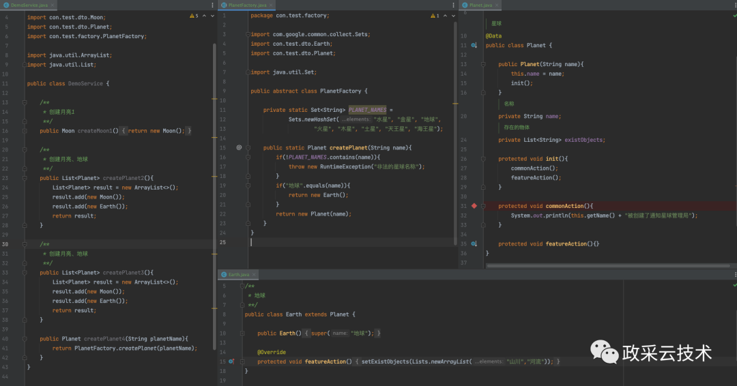Image resolution: width=737 pixels, height=386 pixels.
Task: Remove the breakpoint at commonAction line
Action: coord(474,206)
